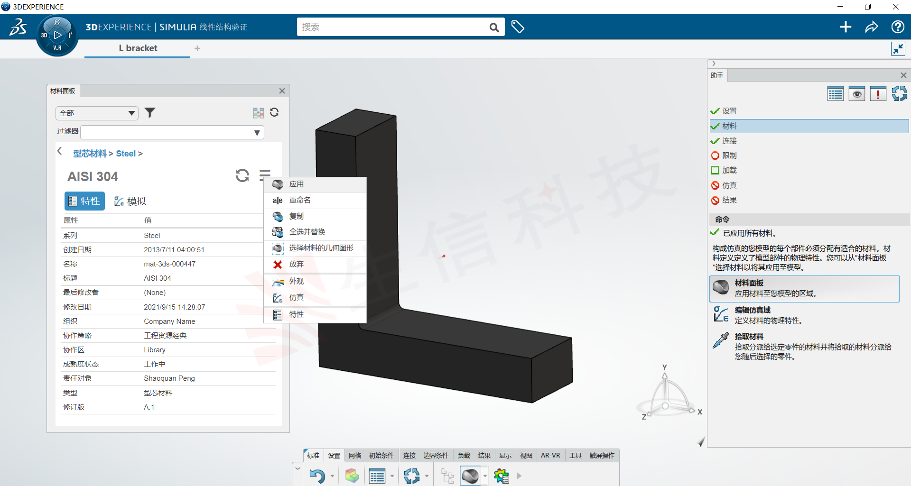Click the 搜索 search input field
911x486 pixels.
click(x=393, y=27)
